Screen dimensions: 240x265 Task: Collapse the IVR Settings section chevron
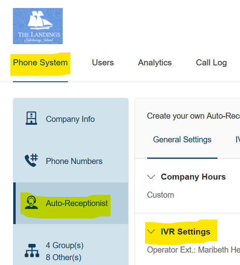pyautogui.click(x=151, y=232)
